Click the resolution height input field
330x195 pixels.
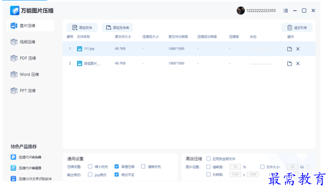pos(253,174)
